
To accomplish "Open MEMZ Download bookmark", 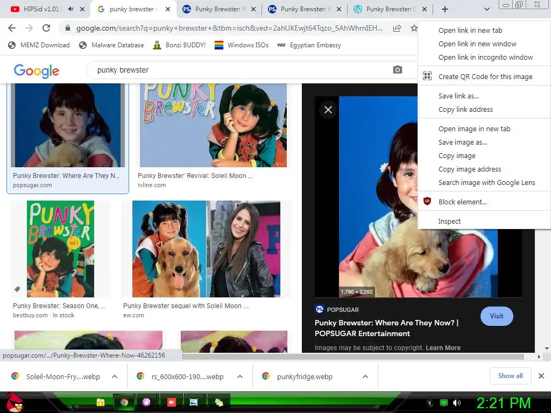I will [39, 45].
